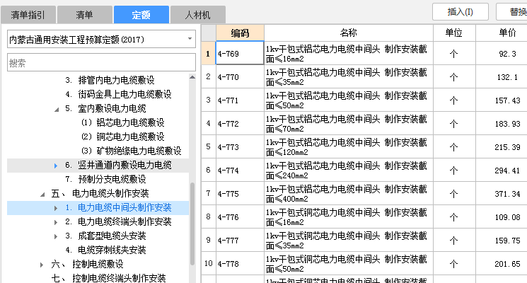Click the 单位 column header
Screen dimensions: 527x283
(454, 33)
